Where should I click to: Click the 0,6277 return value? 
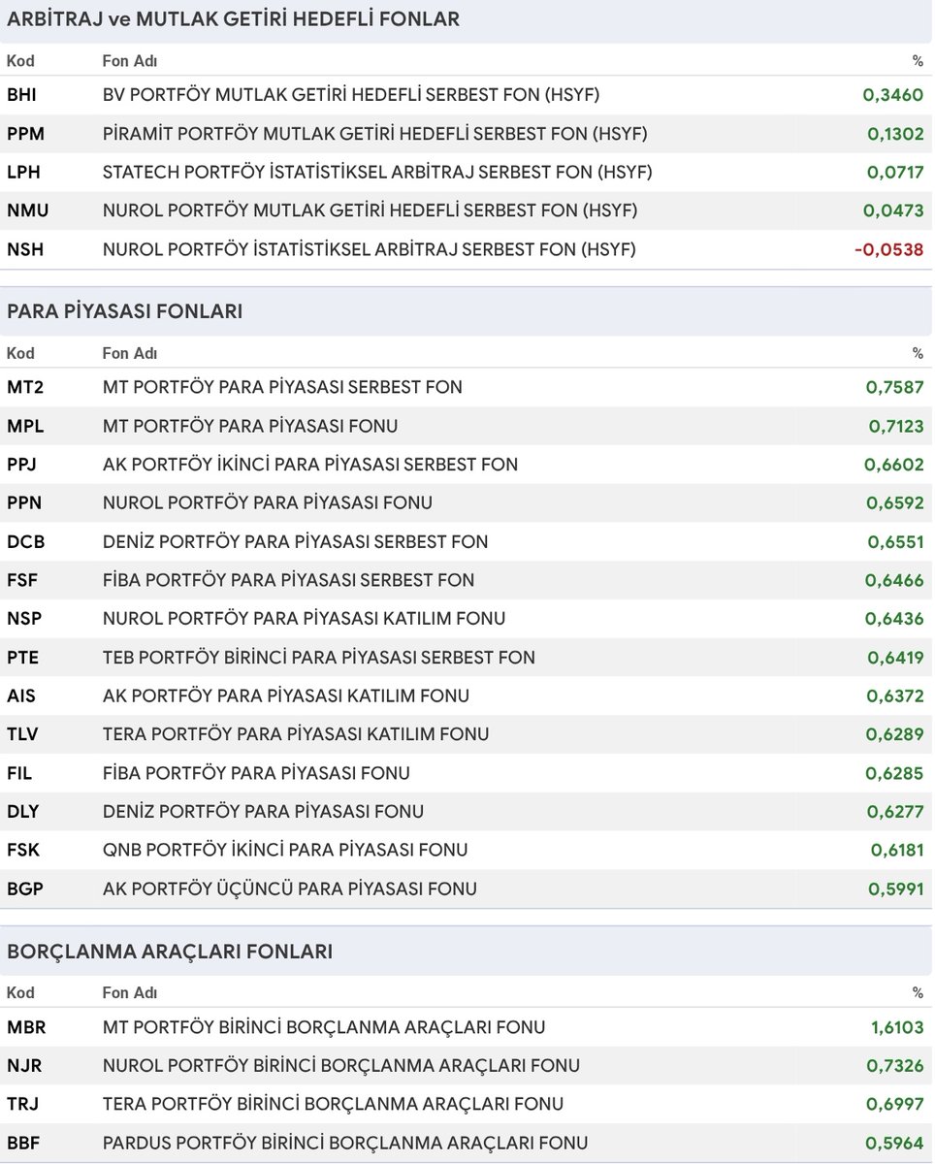894,811
